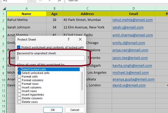The width and height of the screenshot is (168, 113).
Task: Toggle Protect worksheet and contents checkbox
Action: coord(19,47)
